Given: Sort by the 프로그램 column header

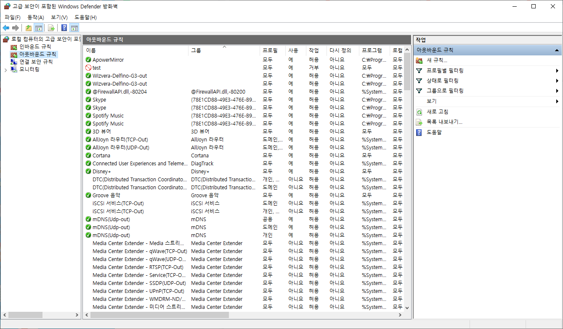Looking at the screenshot, I should coord(374,50).
